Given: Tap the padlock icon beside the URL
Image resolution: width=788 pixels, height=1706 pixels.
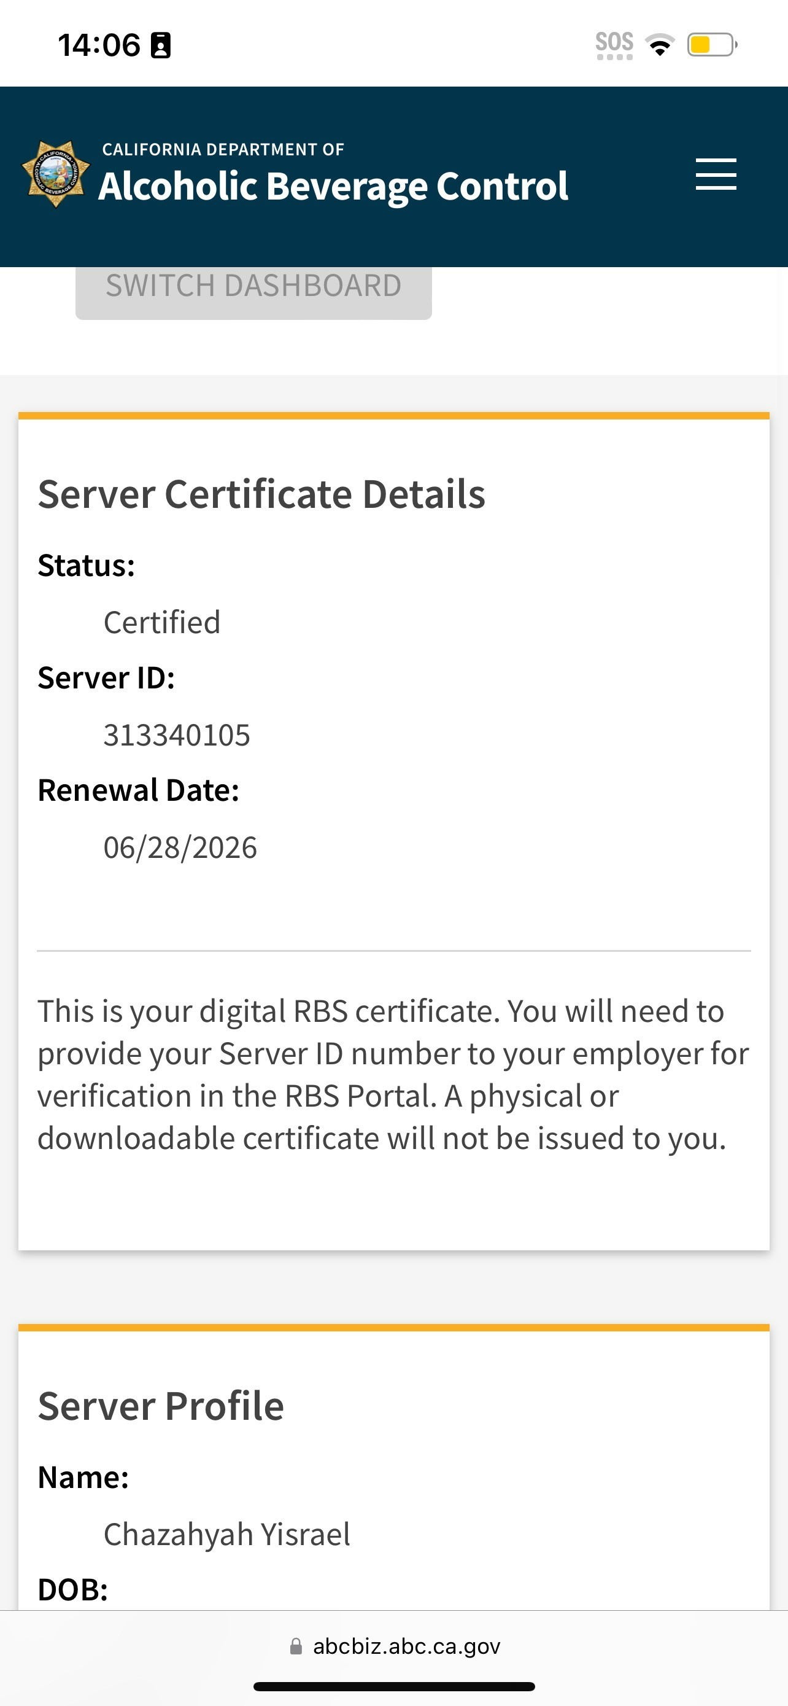Looking at the screenshot, I should pos(296,1646).
